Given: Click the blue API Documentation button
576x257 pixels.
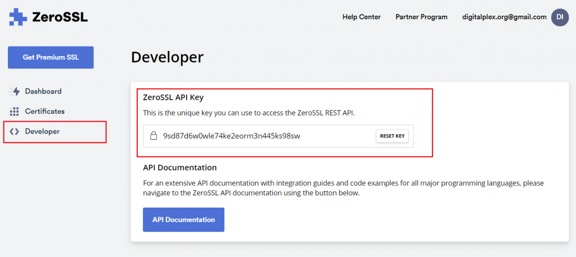Looking at the screenshot, I should point(183,220).
